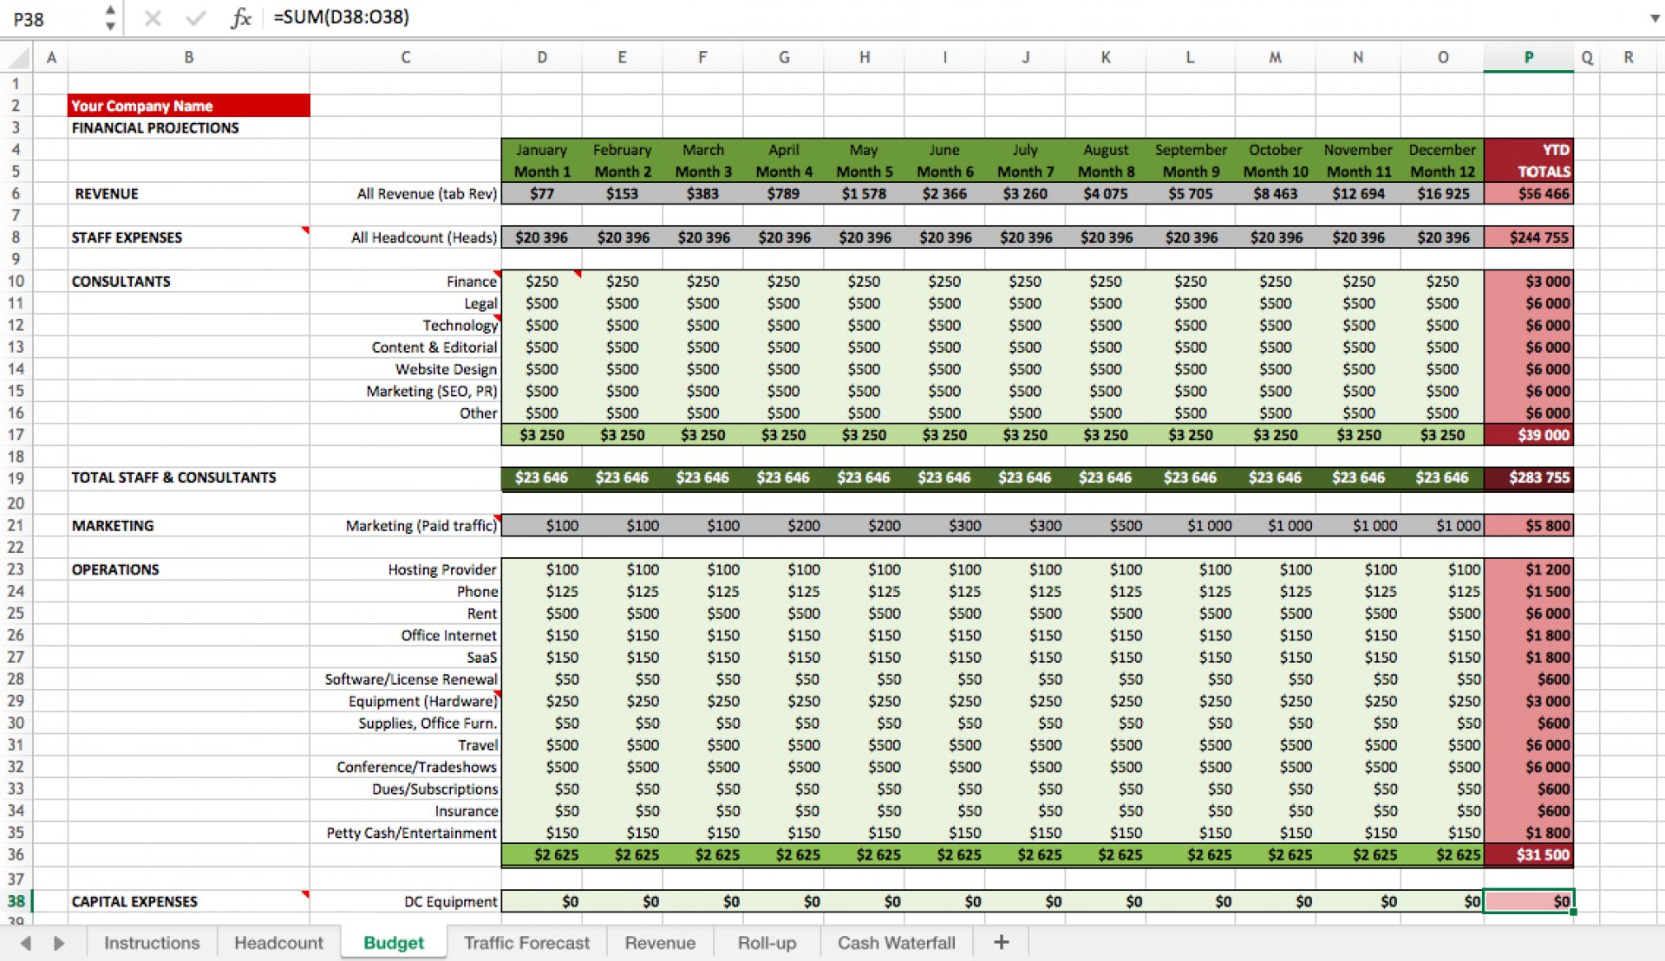Click the Conference/Tradeshows label cell
Image resolution: width=1665 pixels, height=961 pixels.
(406, 767)
